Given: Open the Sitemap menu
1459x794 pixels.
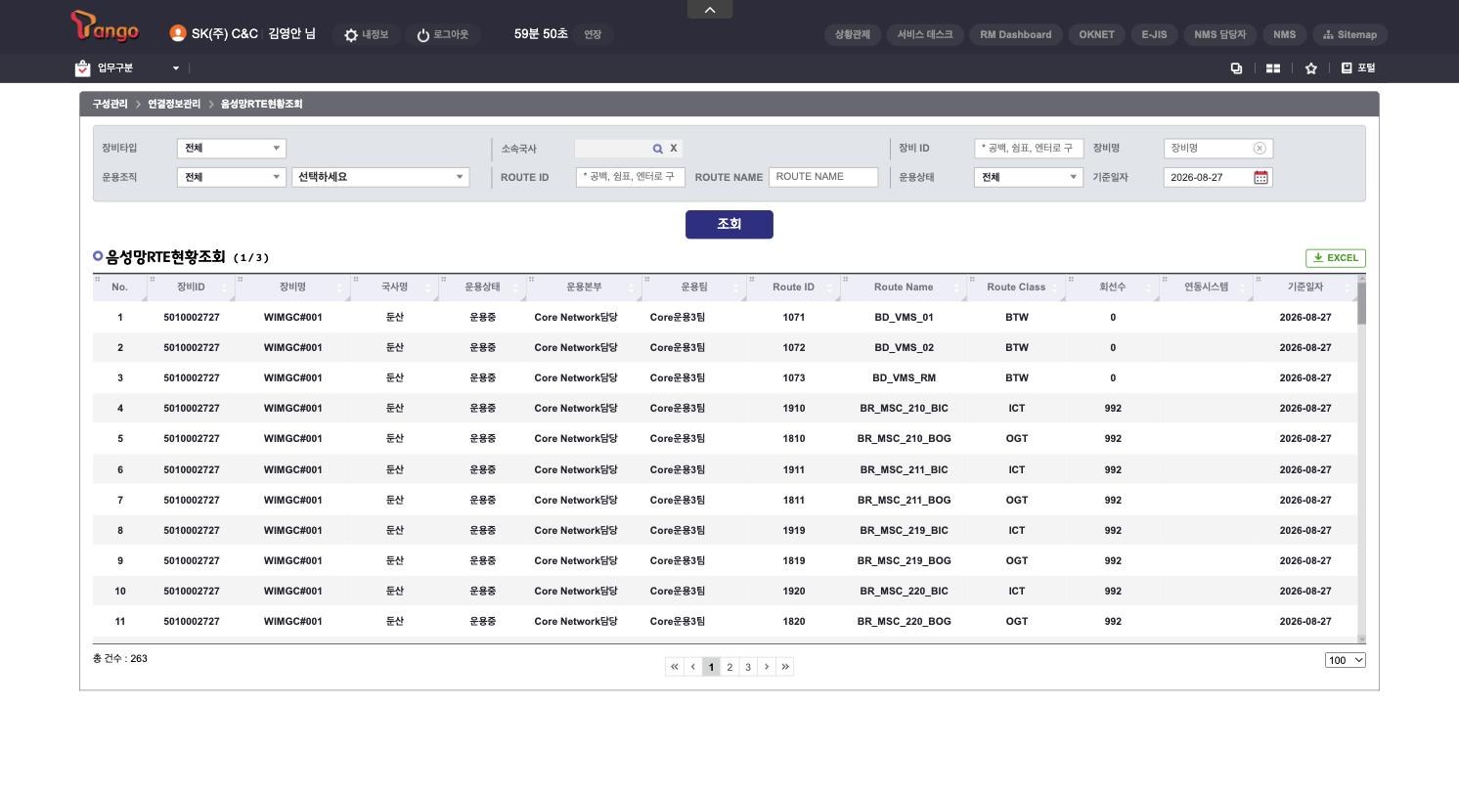Looking at the screenshot, I should [x=1350, y=35].
